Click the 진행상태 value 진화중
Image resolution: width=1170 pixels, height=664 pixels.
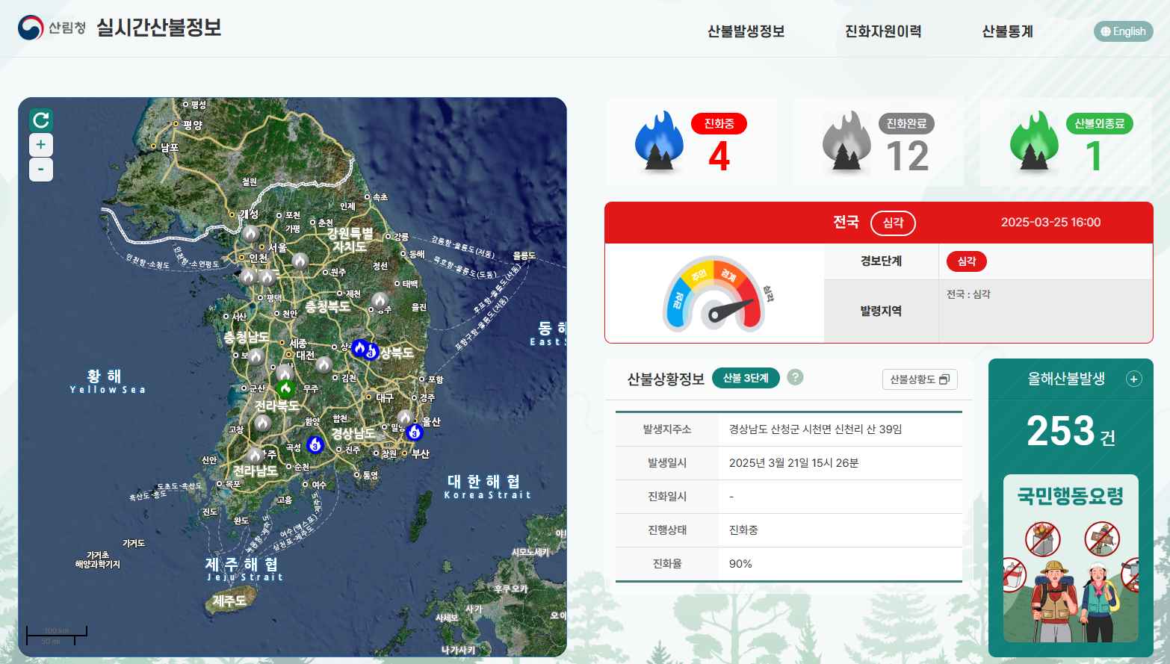[x=743, y=530]
